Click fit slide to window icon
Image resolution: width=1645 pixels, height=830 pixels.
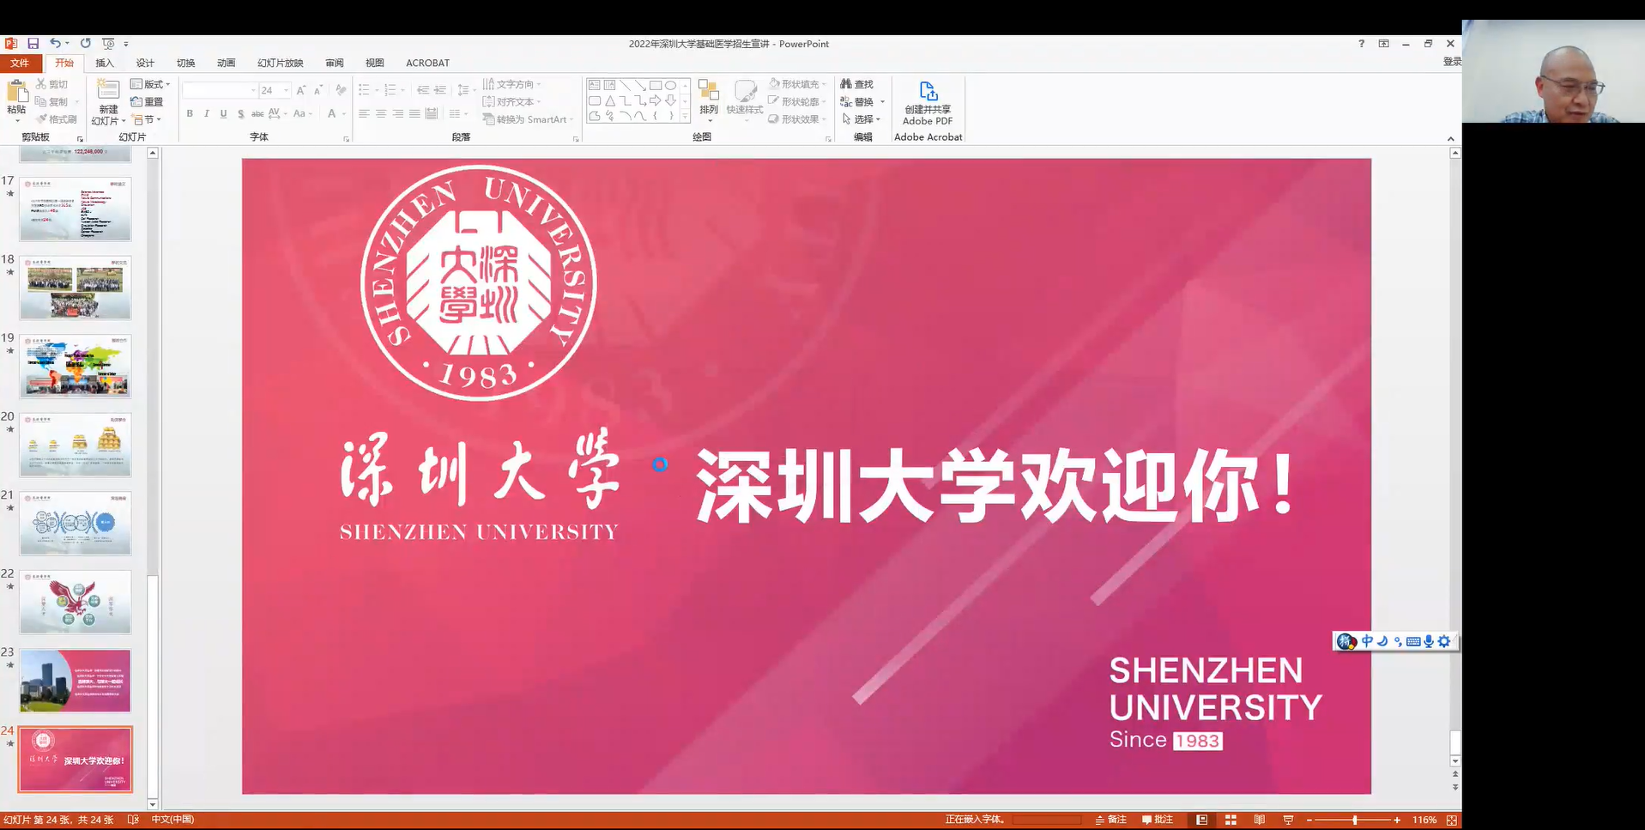click(x=1452, y=820)
